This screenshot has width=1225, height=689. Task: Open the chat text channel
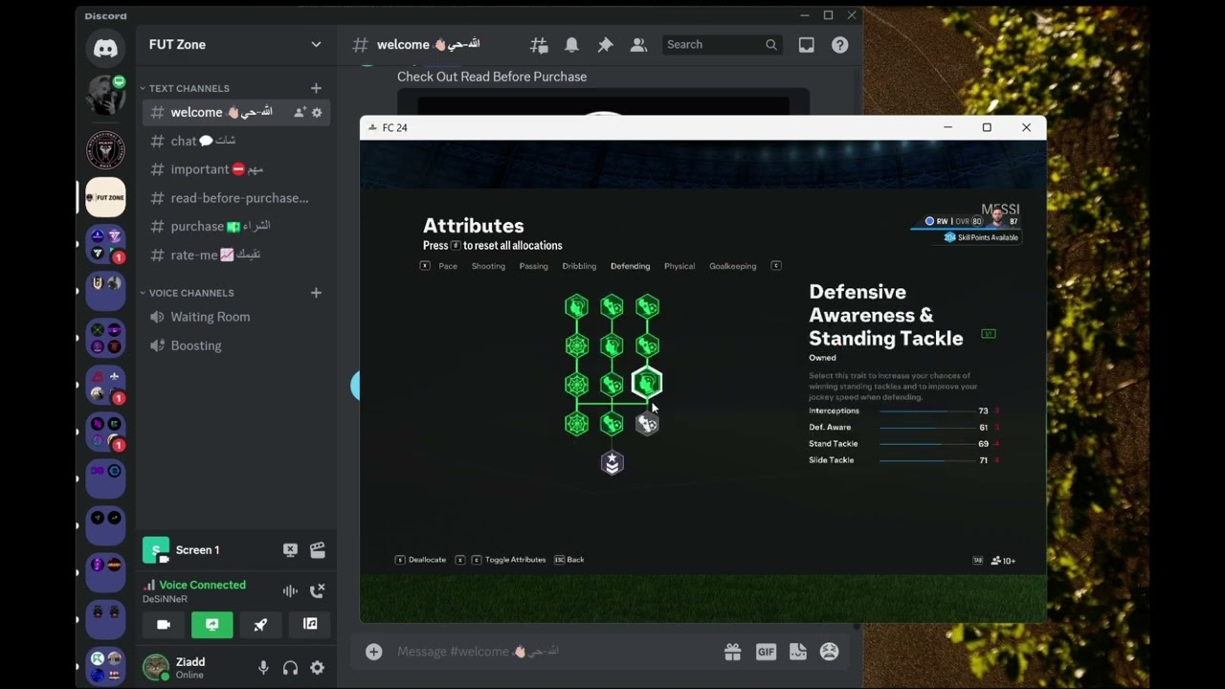click(236, 141)
